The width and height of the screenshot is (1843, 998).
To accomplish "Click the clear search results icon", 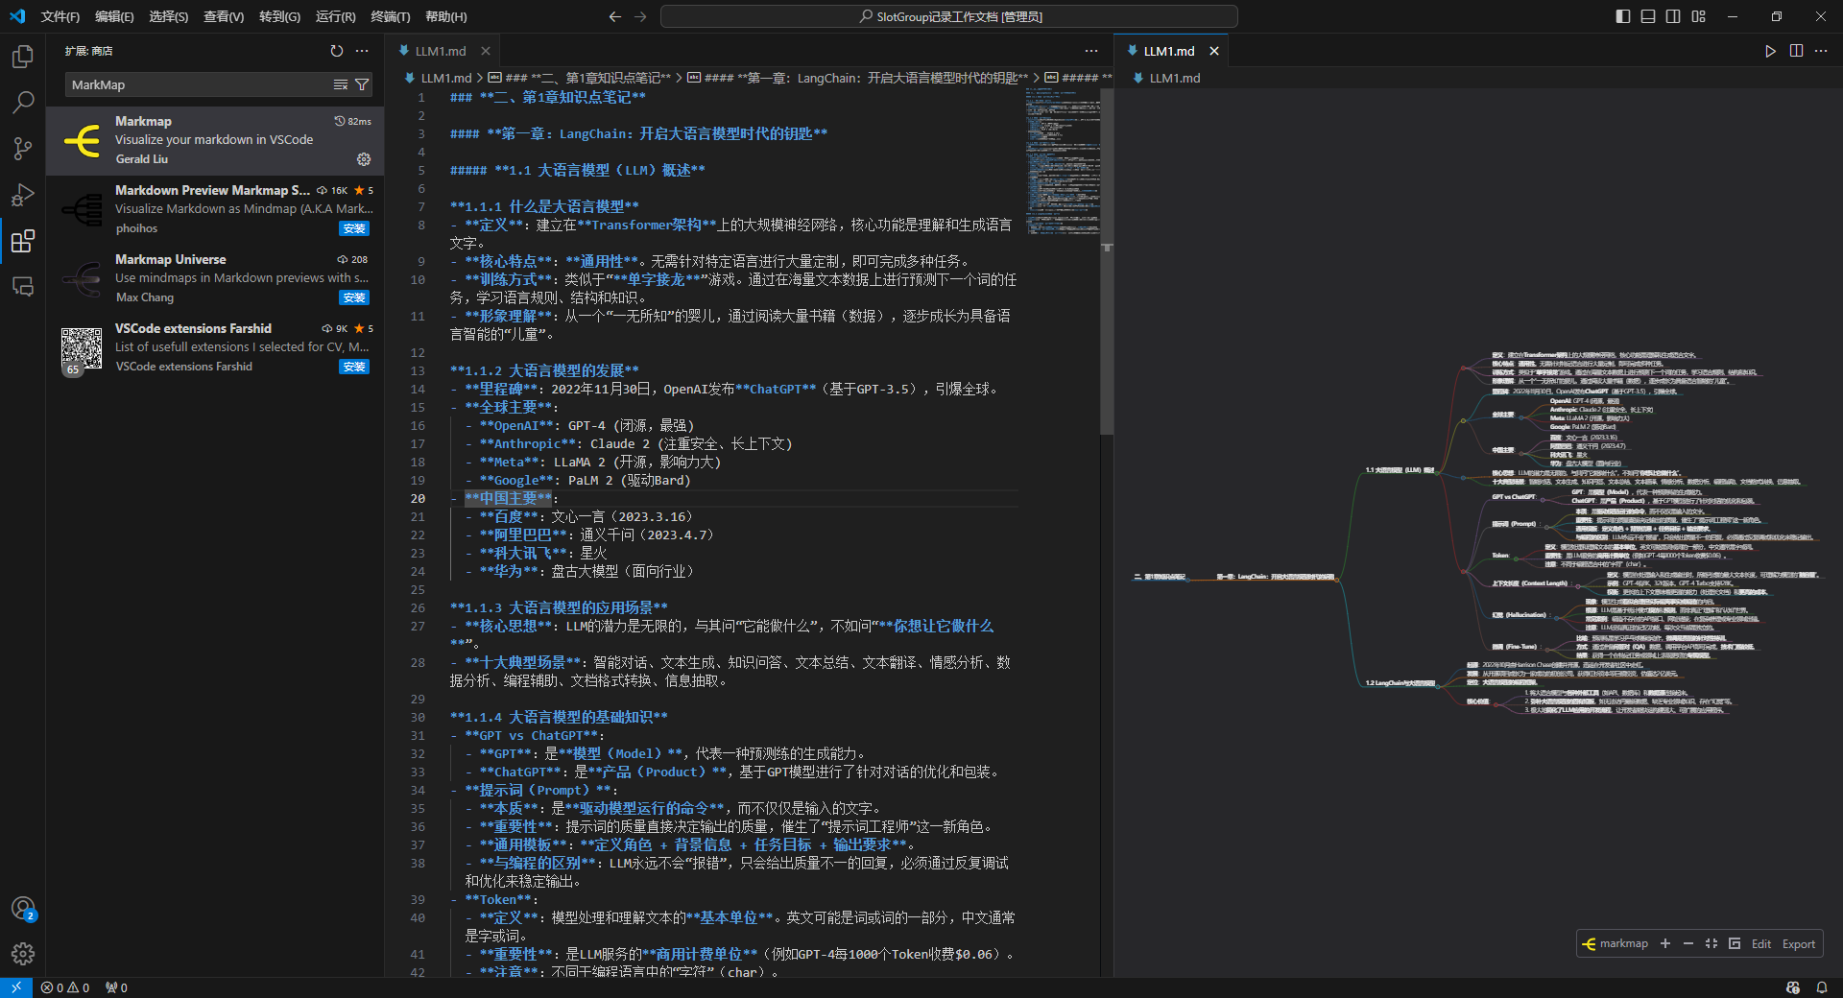I will [x=341, y=84].
